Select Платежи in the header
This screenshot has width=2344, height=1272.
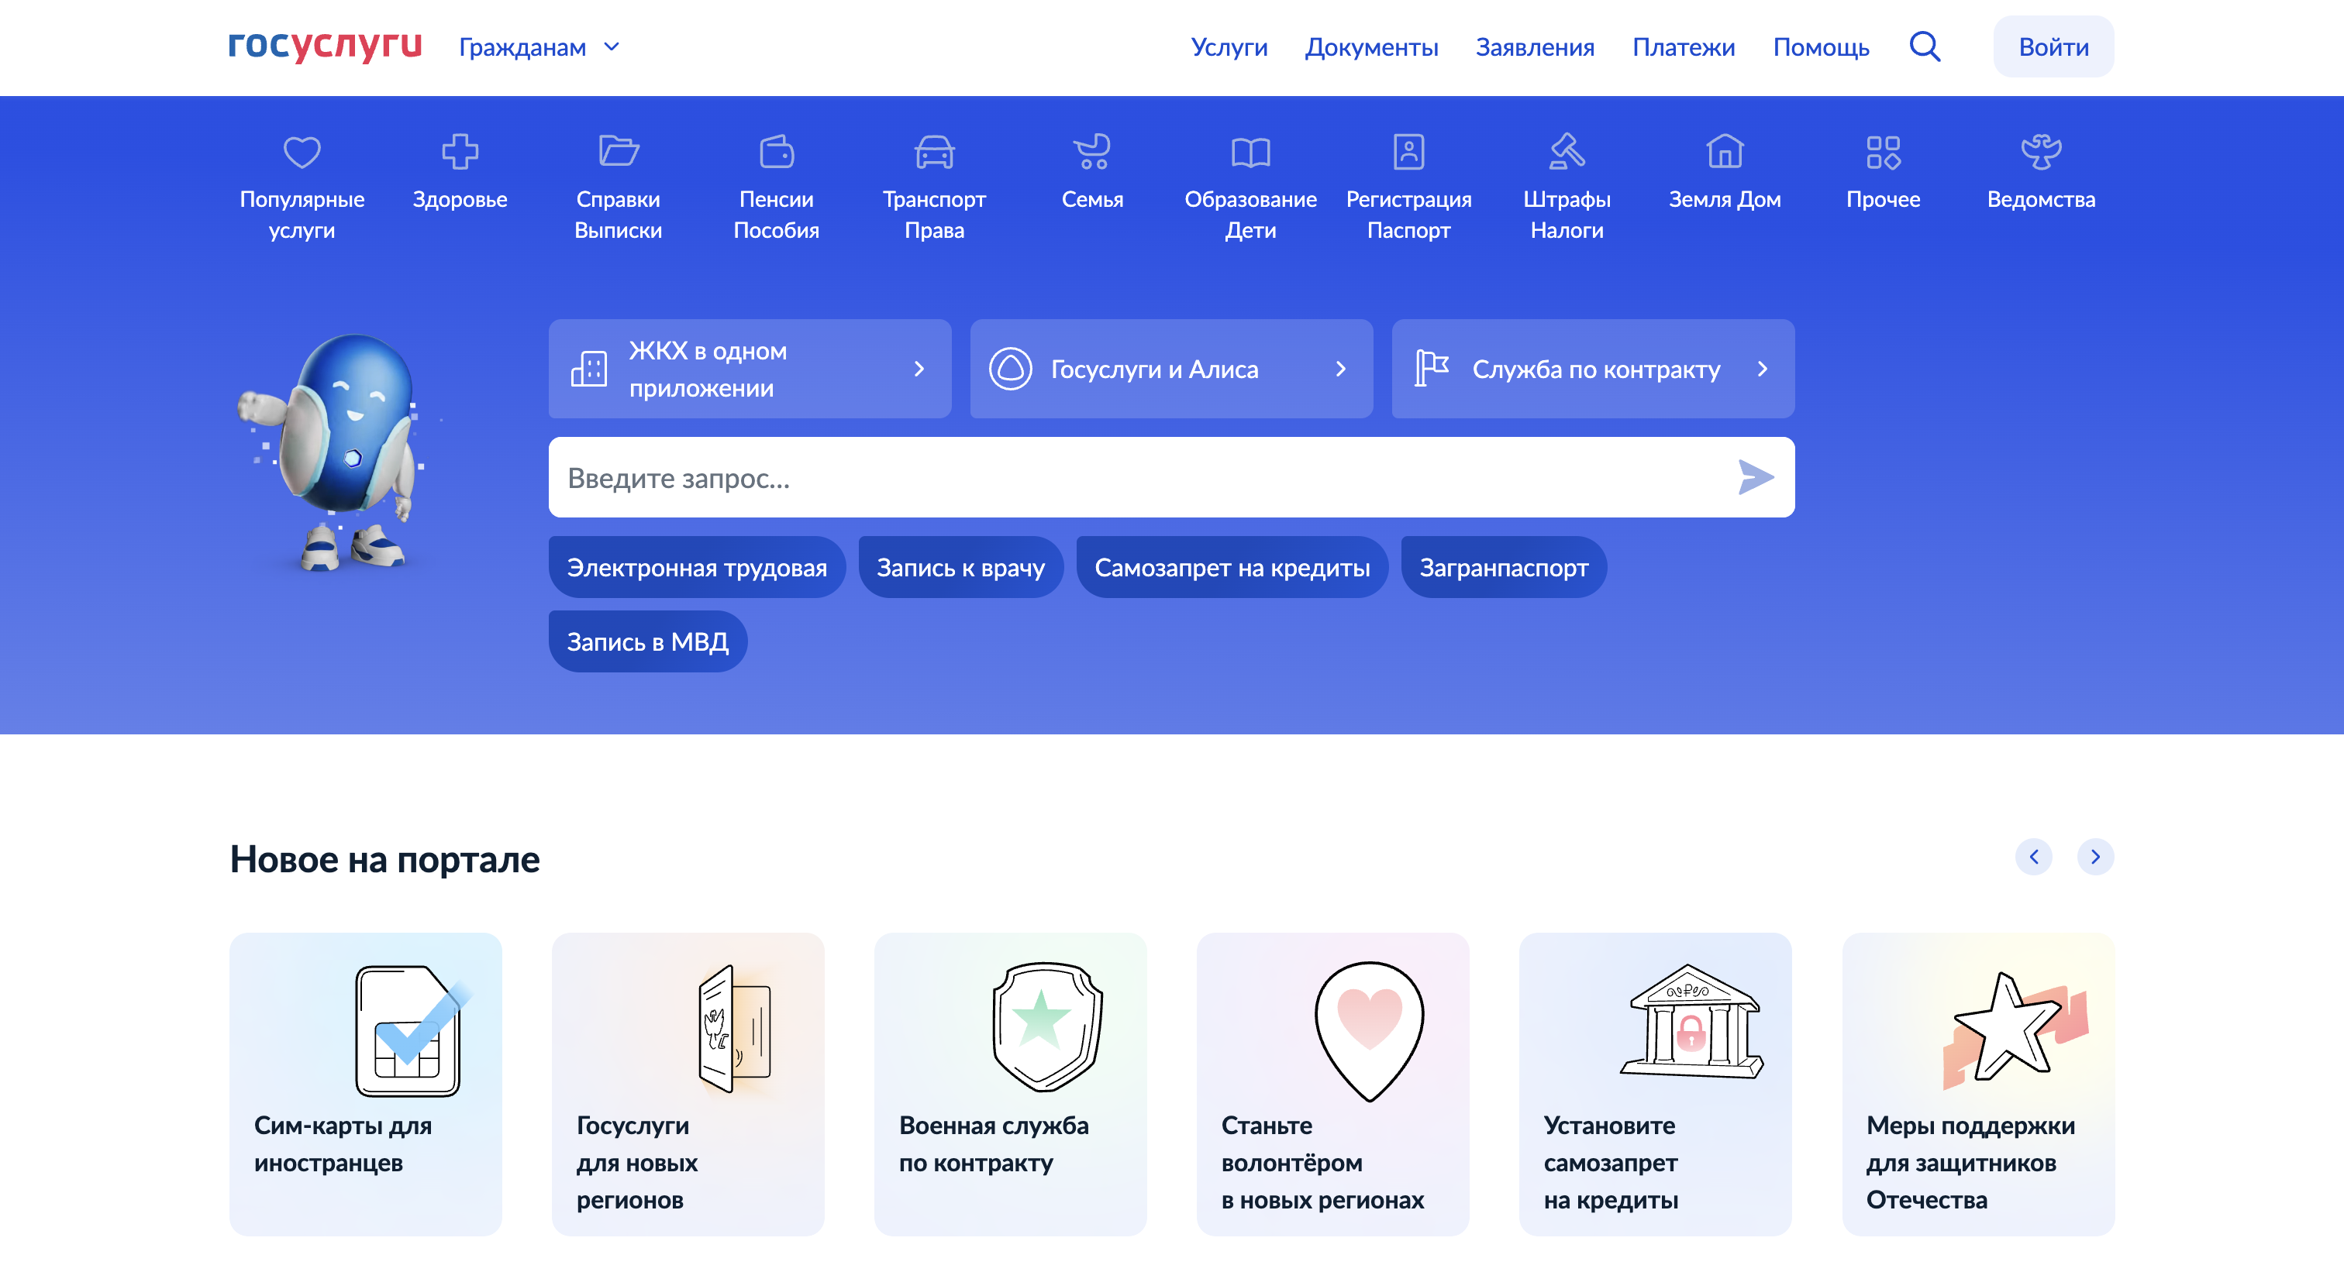coord(1684,47)
